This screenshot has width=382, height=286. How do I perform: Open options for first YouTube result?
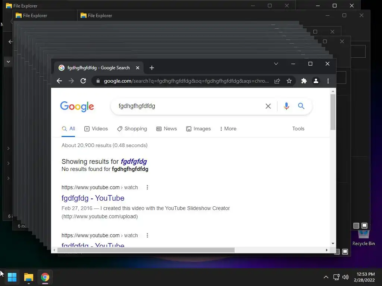147,188
